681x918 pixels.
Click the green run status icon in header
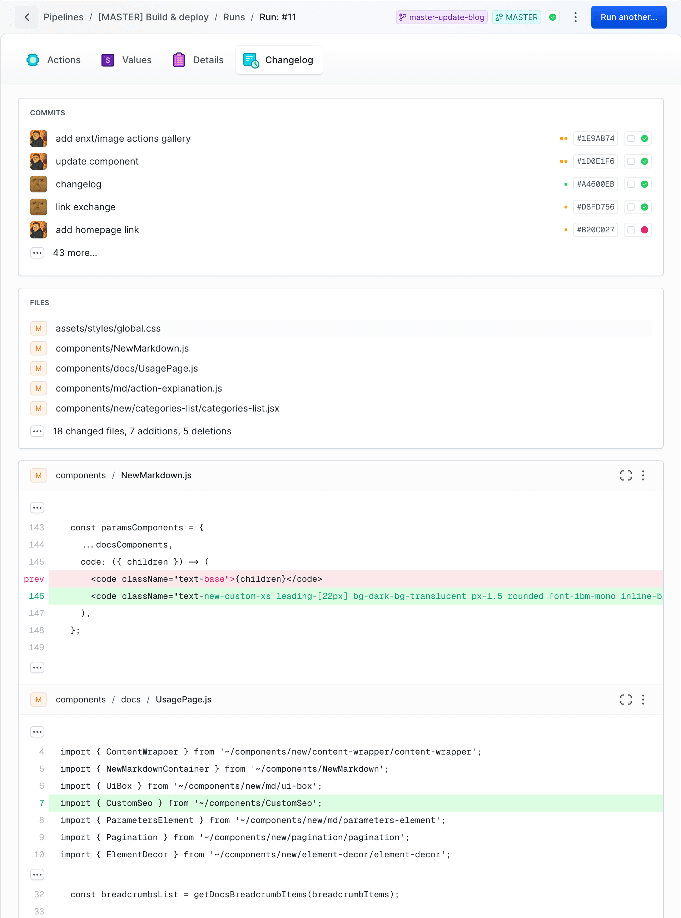553,17
